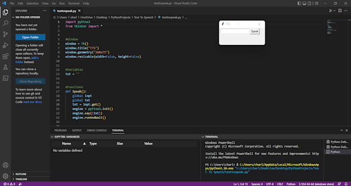Open the Search view in activity bar

coord(5,23)
